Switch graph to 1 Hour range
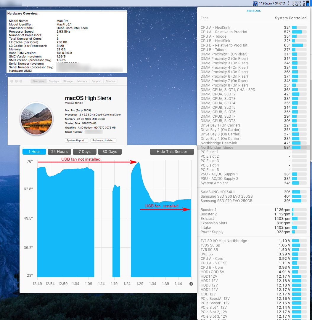 [x=34, y=152]
